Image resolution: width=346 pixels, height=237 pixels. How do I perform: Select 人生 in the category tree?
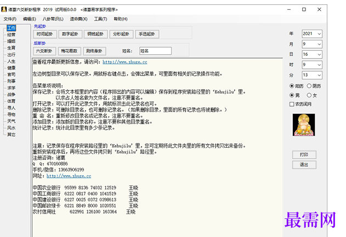point(12,61)
